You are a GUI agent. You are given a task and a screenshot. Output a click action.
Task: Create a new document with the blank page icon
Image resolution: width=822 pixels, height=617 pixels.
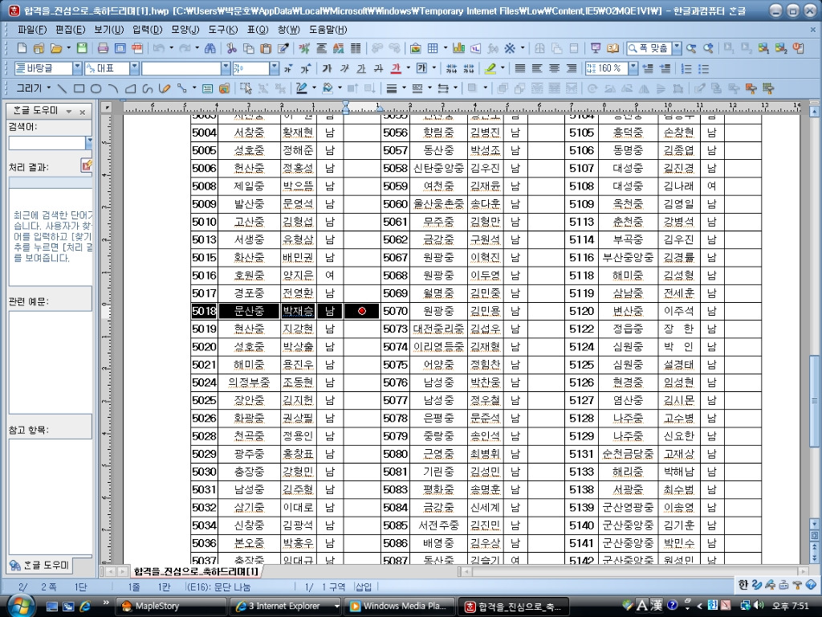pyautogui.click(x=22, y=48)
